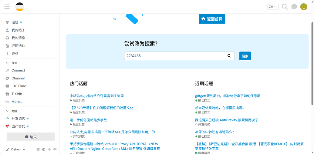Screen dimensions: 314x154
Task: Click server icon beside IDC Flare
Action: click(x=7, y=86)
